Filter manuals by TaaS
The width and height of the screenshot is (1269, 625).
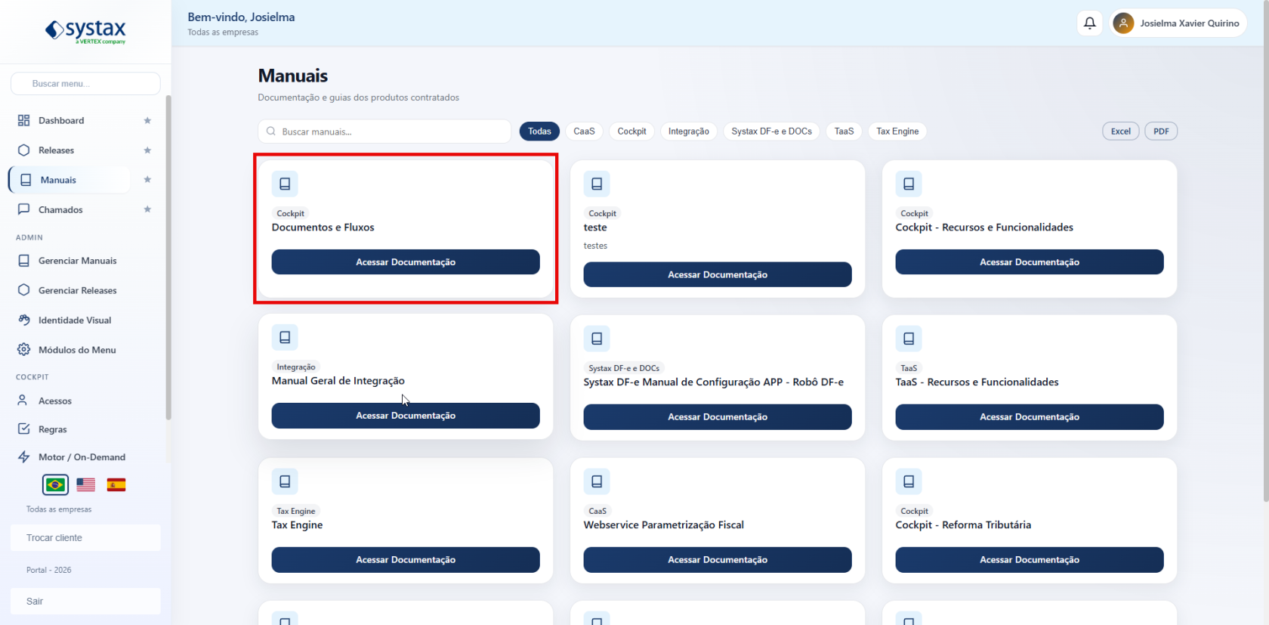pyautogui.click(x=844, y=131)
